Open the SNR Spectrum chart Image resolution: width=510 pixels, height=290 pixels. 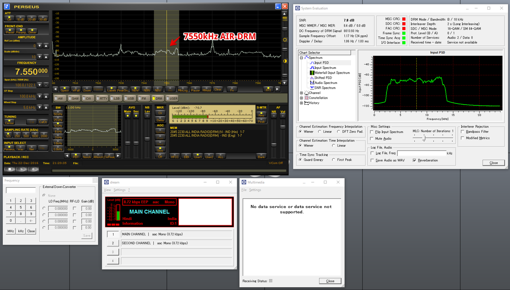pyautogui.click(x=325, y=88)
